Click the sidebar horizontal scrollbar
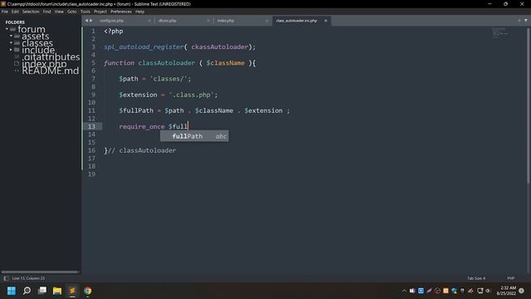Image resolution: width=531 pixels, height=299 pixels. [x=40, y=272]
